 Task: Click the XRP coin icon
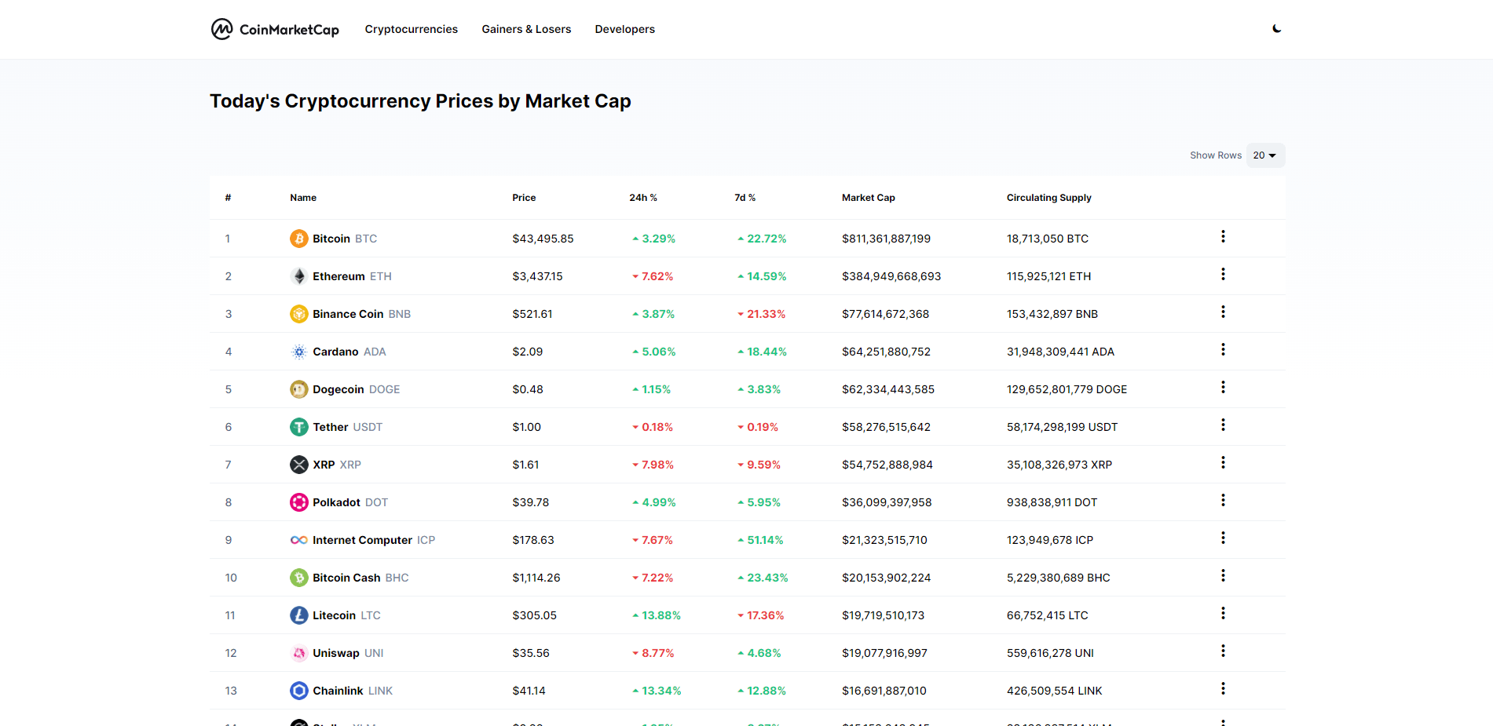point(299,465)
